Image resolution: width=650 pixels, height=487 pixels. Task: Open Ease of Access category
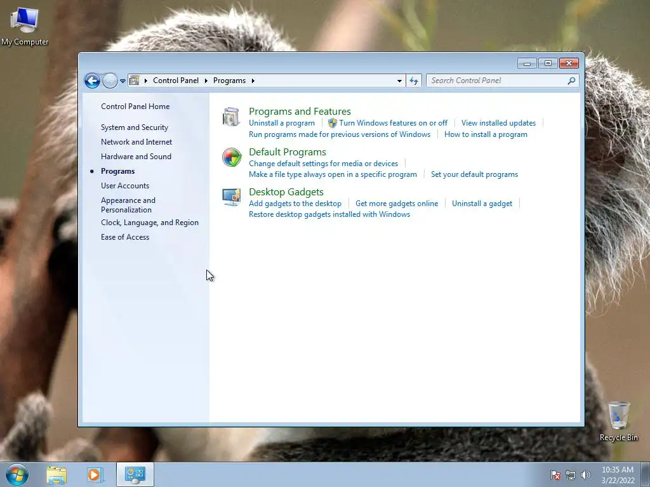click(x=125, y=237)
